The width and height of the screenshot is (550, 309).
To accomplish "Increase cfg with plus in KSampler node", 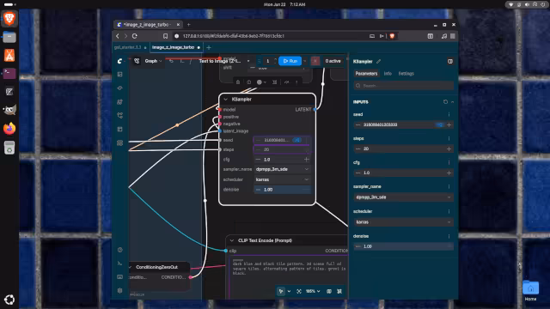I will tap(307, 160).
